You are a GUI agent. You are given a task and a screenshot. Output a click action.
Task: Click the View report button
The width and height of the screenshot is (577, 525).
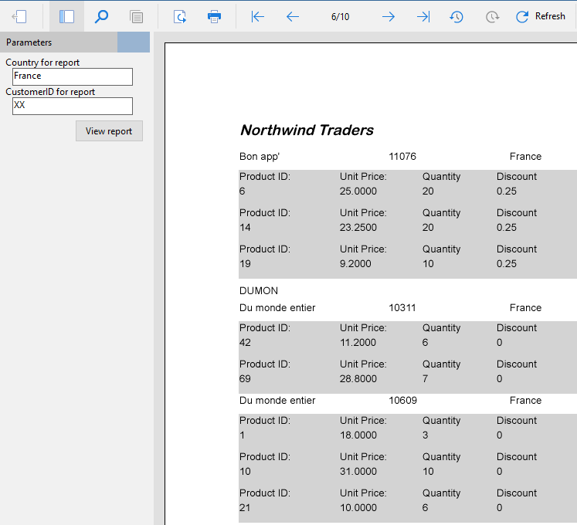tap(109, 131)
